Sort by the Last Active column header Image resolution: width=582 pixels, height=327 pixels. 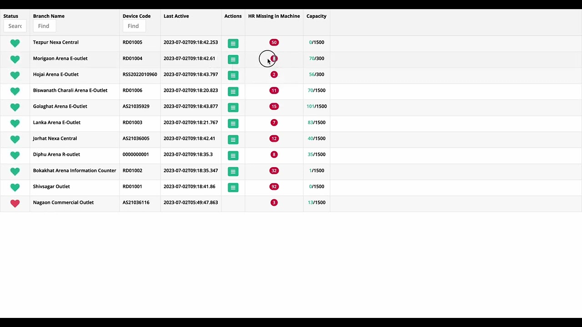tap(176, 16)
